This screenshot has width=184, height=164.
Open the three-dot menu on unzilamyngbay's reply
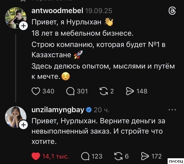172,110
